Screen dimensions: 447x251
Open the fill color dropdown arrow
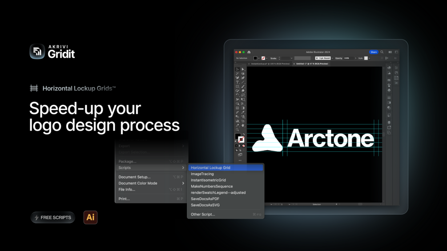tap(259, 58)
